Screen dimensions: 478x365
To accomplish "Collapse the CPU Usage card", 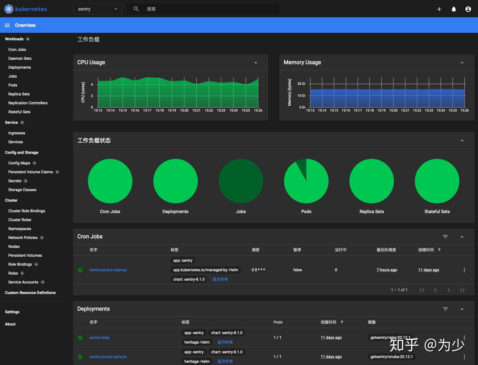I will coord(256,63).
